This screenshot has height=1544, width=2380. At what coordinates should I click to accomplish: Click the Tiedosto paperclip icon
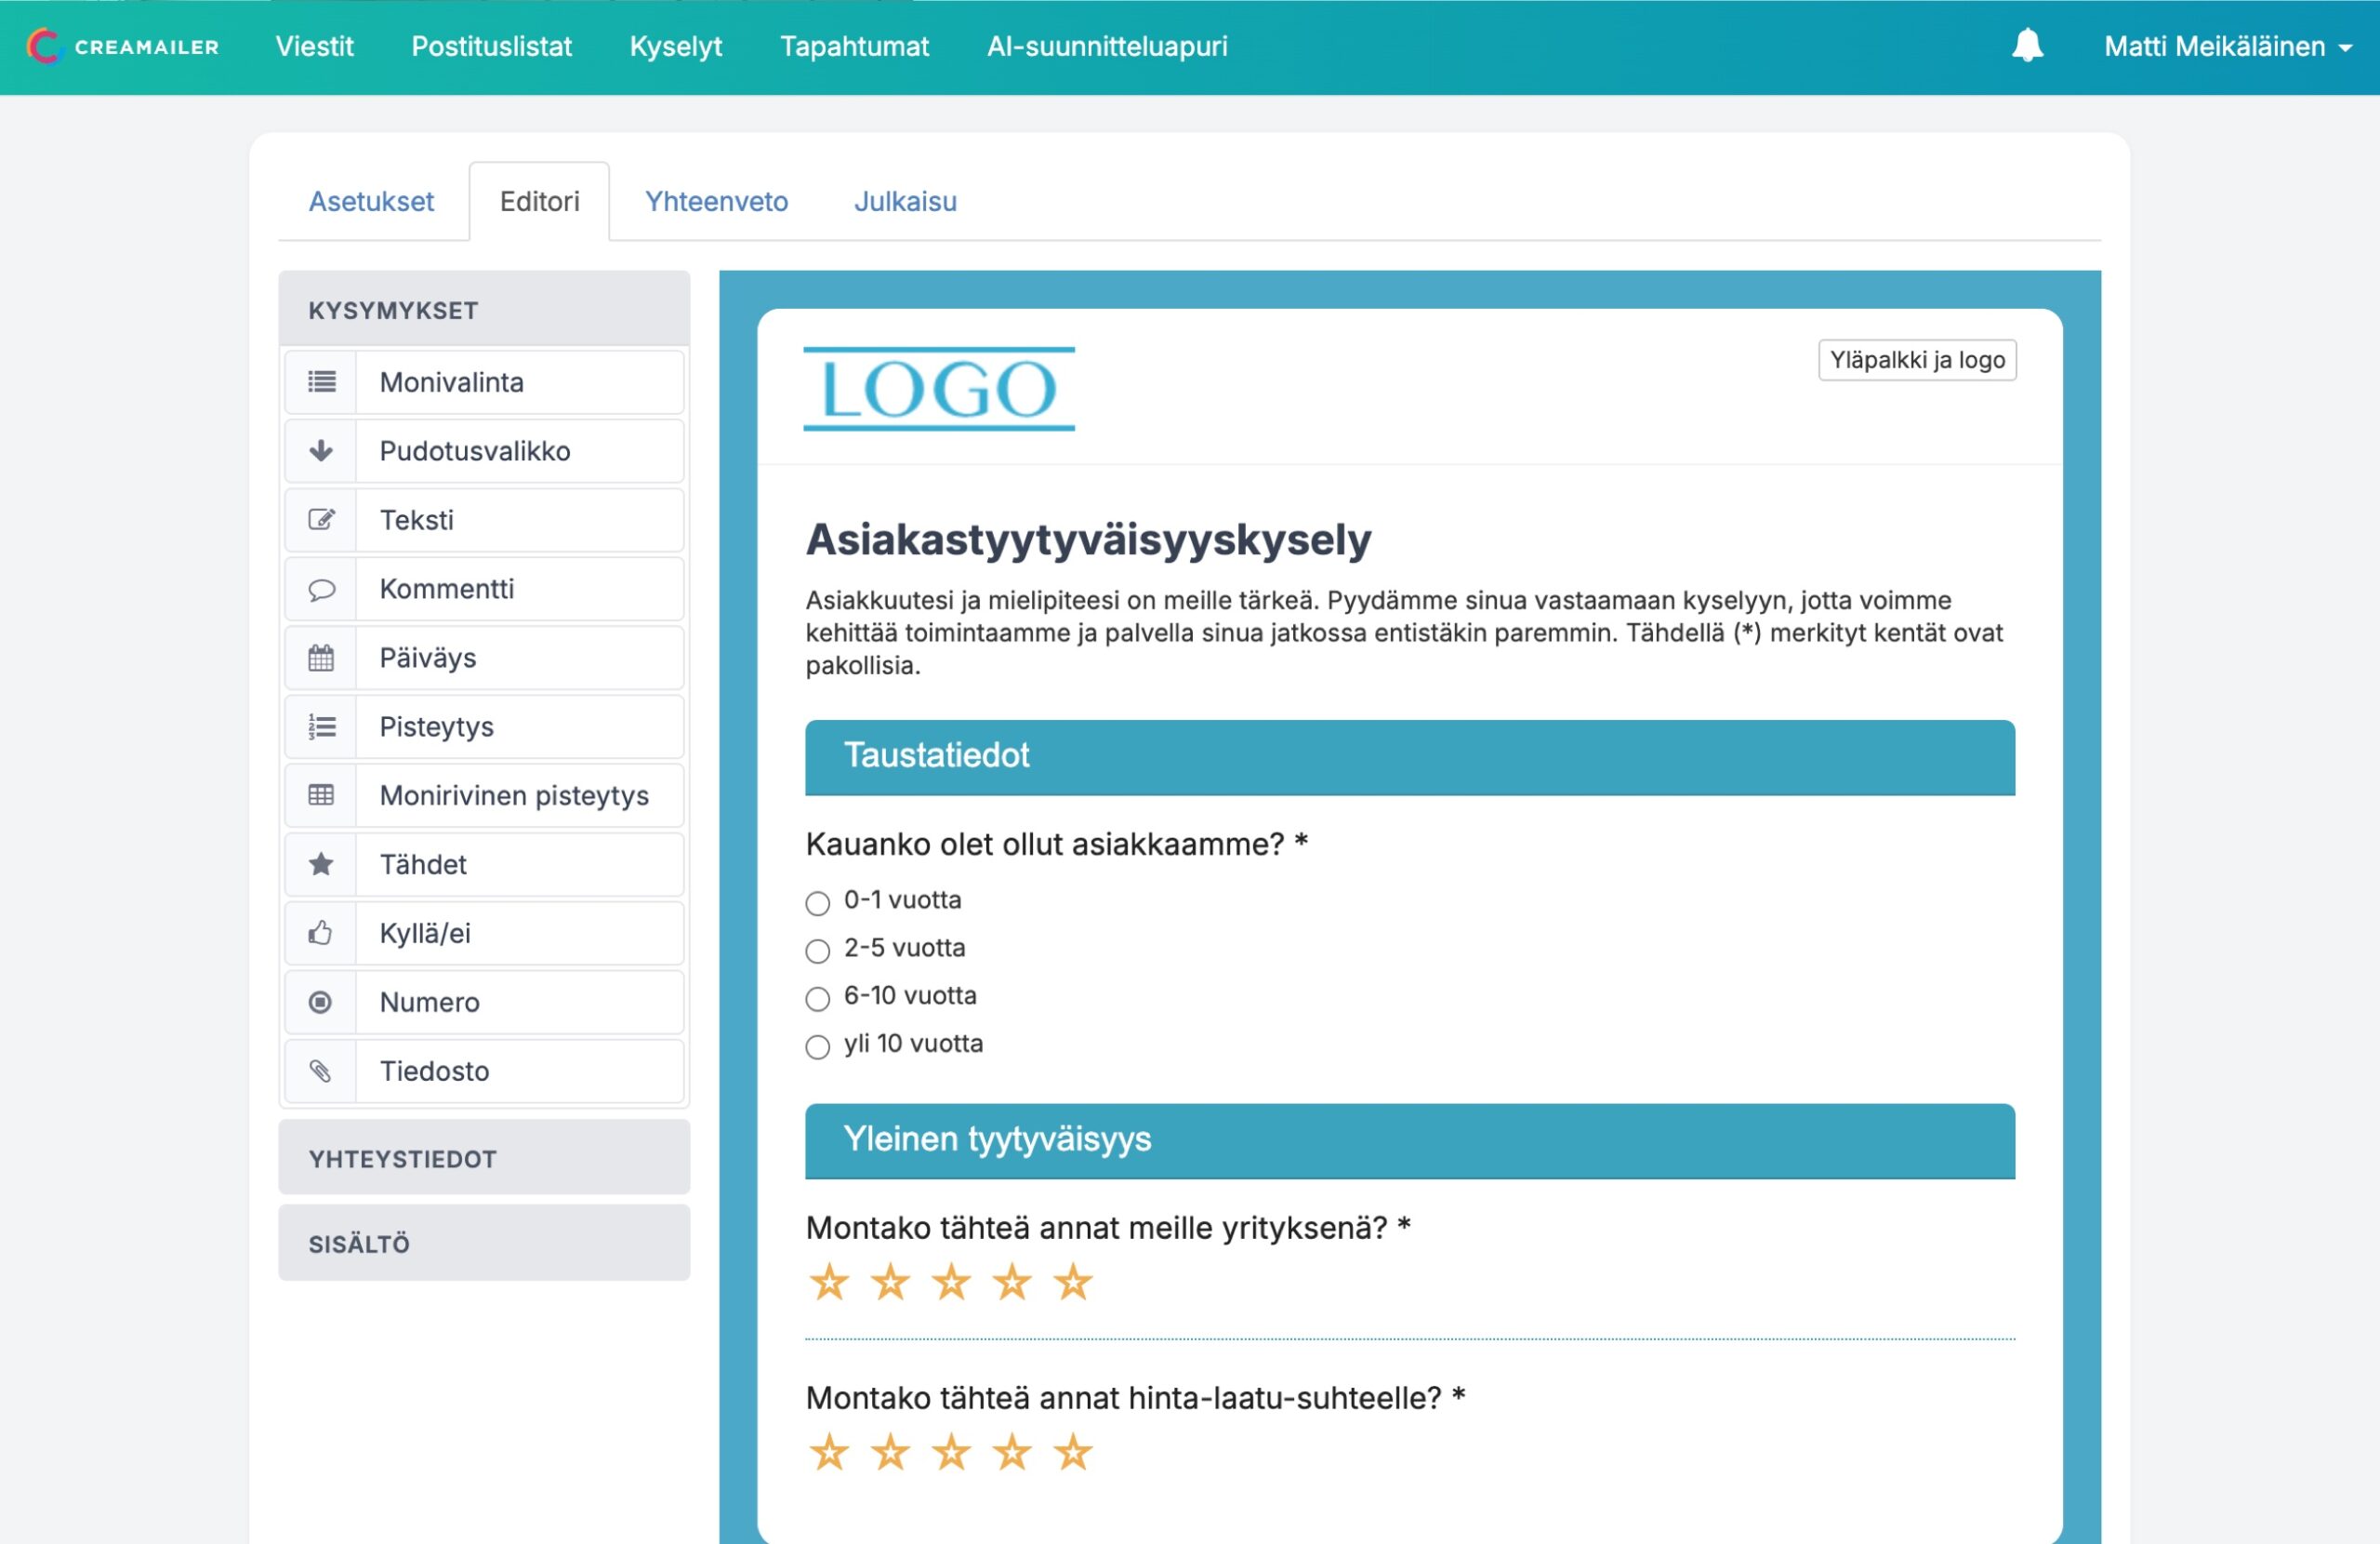tap(321, 1071)
